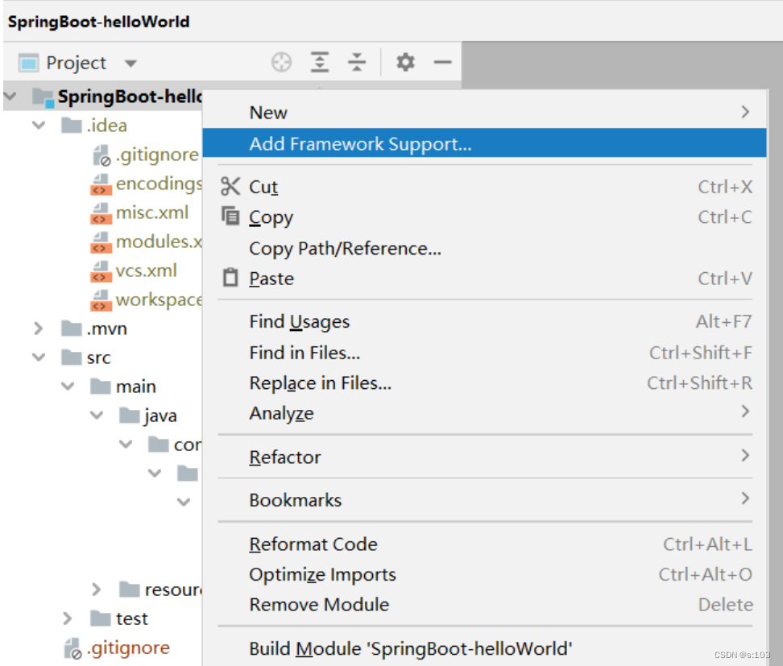This screenshot has width=783, height=666.
Task: Expand the resources folder node
Action: click(x=97, y=589)
